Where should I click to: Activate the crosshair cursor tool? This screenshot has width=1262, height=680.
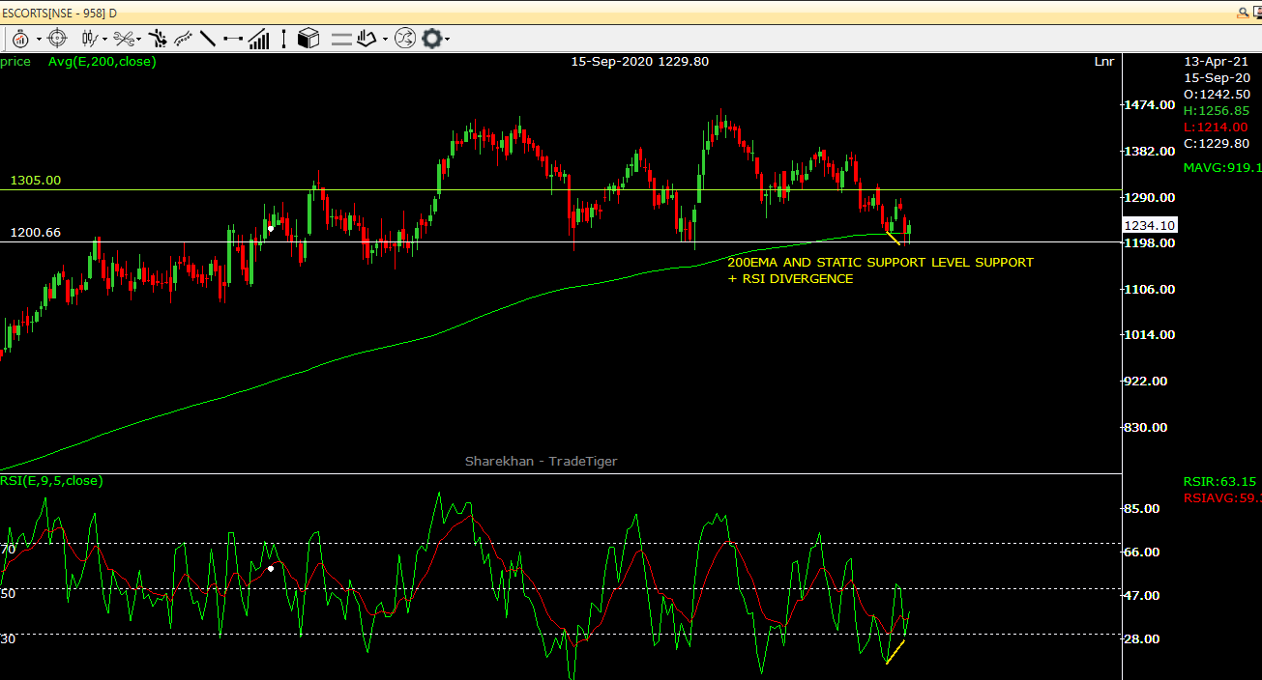[x=57, y=39]
